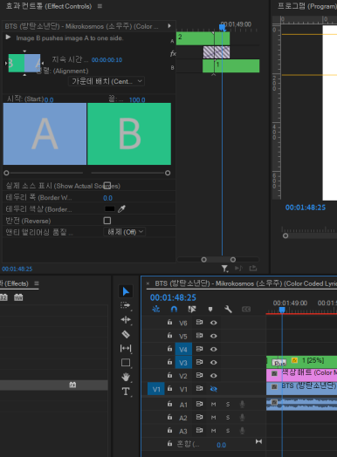Solo track A1
The height and width of the screenshot is (457, 337).
point(228,405)
